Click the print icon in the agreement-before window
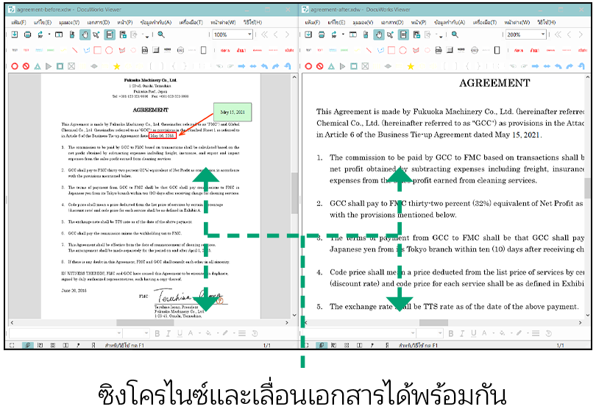This screenshot has width=596, height=412. click(28, 35)
